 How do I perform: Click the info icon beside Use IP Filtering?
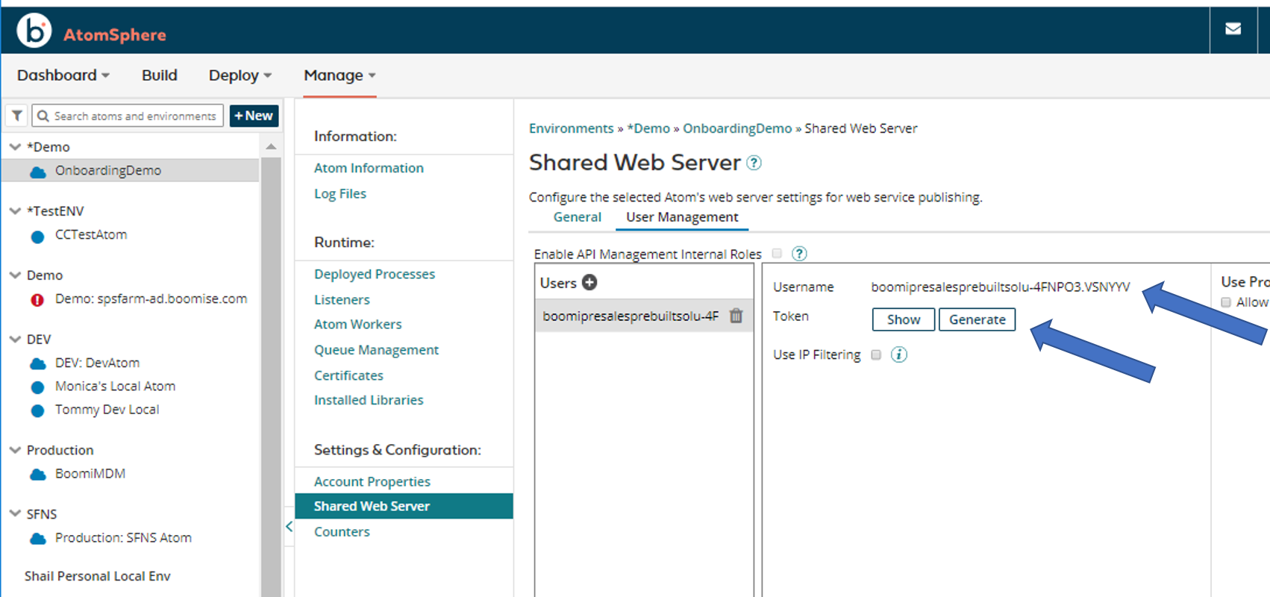click(899, 354)
